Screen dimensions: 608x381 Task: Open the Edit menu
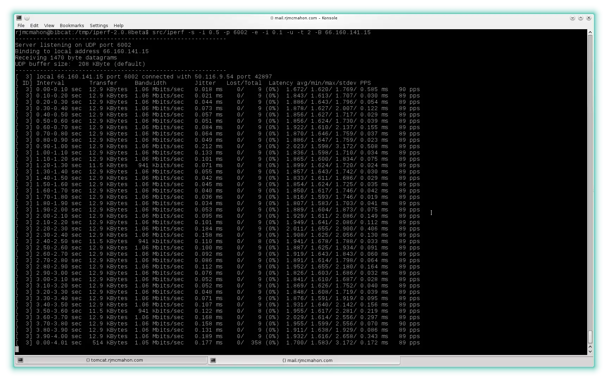(x=34, y=25)
